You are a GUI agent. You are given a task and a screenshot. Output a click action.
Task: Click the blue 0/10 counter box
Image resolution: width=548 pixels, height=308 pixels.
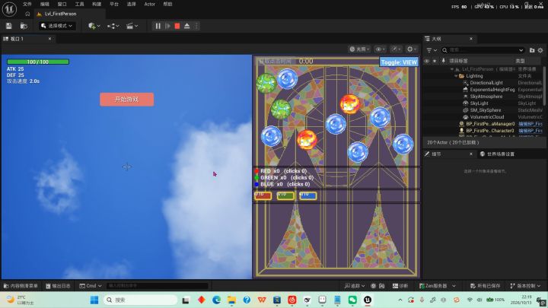[x=308, y=195]
